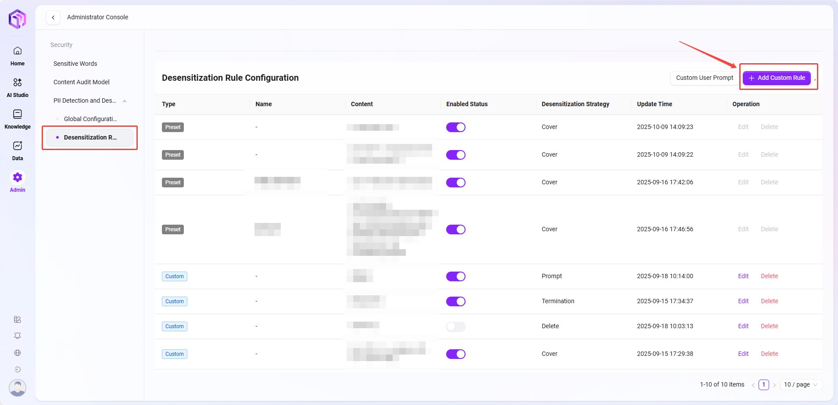The width and height of the screenshot is (838, 405).
Task: Click the user avatar picture
Action: [18, 387]
